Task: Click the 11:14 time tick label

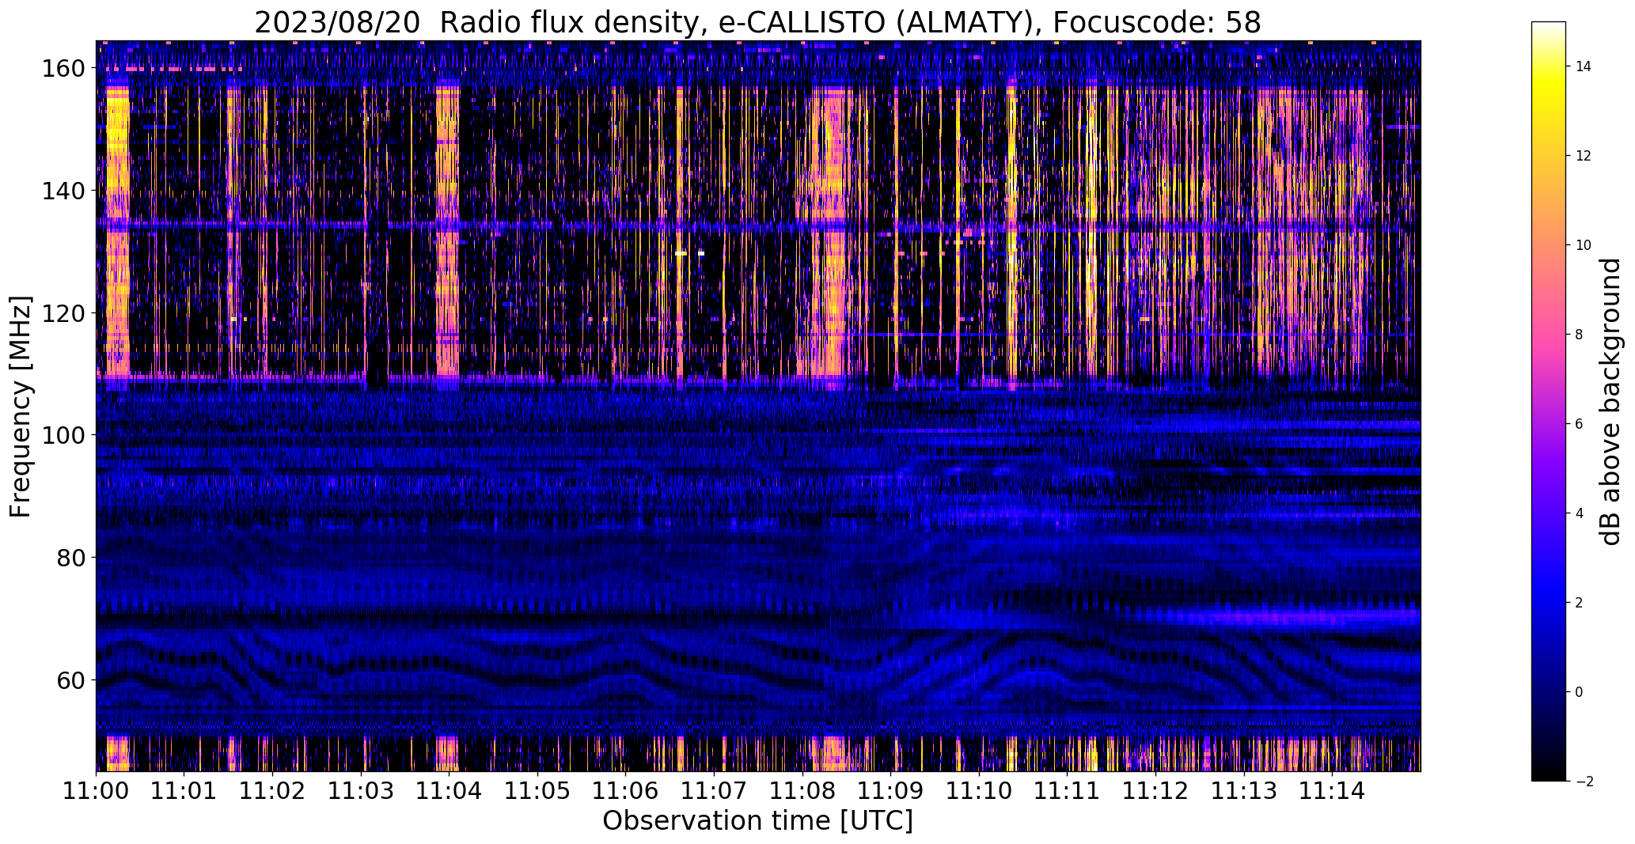Action: pyautogui.click(x=1332, y=789)
